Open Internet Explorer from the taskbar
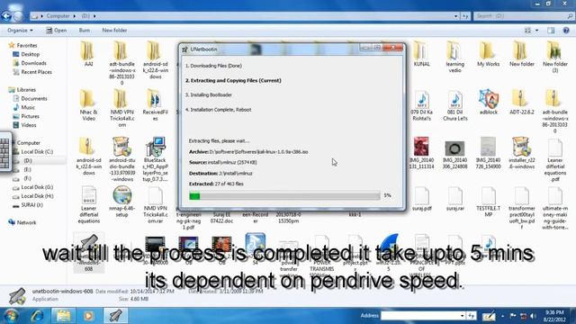 [x=37, y=316]
